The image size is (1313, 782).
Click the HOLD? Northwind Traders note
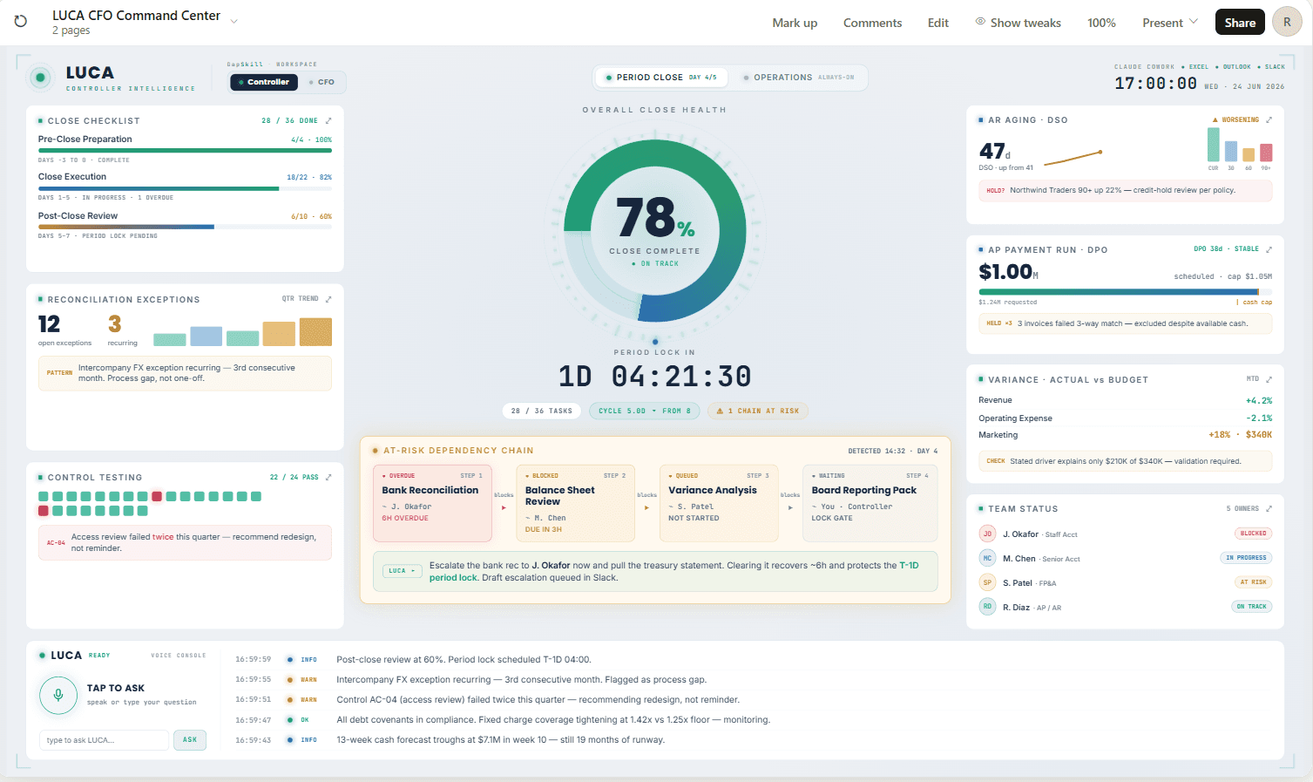(x=1125, y=190)
